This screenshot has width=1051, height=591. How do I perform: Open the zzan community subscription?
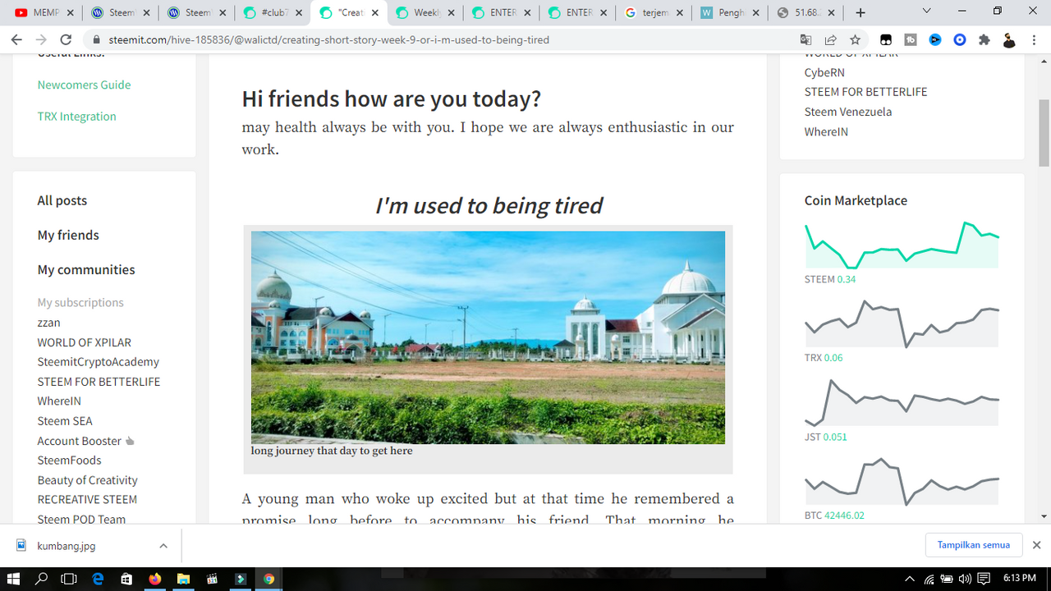point(48,323)
